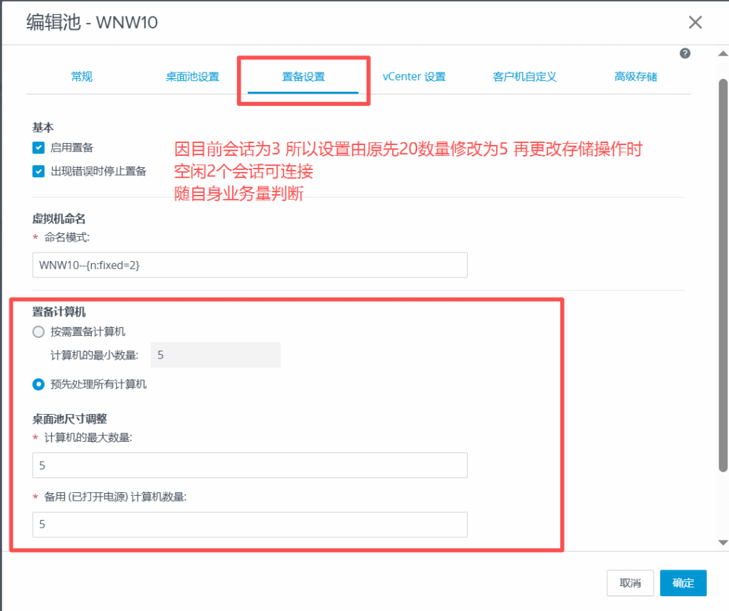The height and width of the screenshot is (611, 729).
Task: Click the help question mark icon
Action: (x=685, y=53)
